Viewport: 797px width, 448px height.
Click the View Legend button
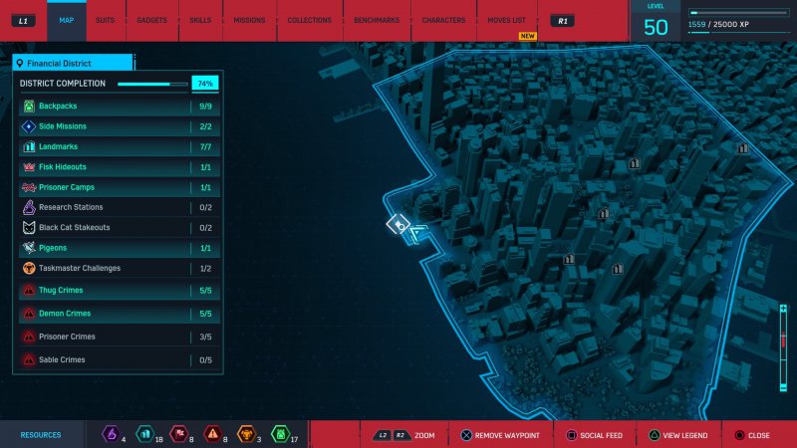click(678, 435)
